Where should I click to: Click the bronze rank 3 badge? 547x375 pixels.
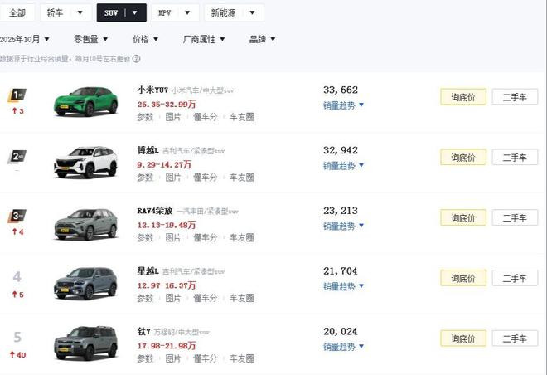click(16, 217)
